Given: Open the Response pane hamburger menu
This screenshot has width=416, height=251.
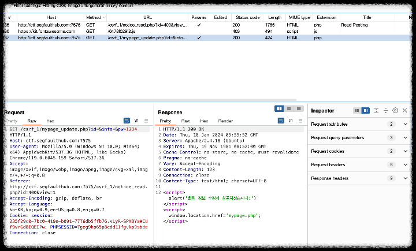Looking at the screenshot, I should 300,121.
